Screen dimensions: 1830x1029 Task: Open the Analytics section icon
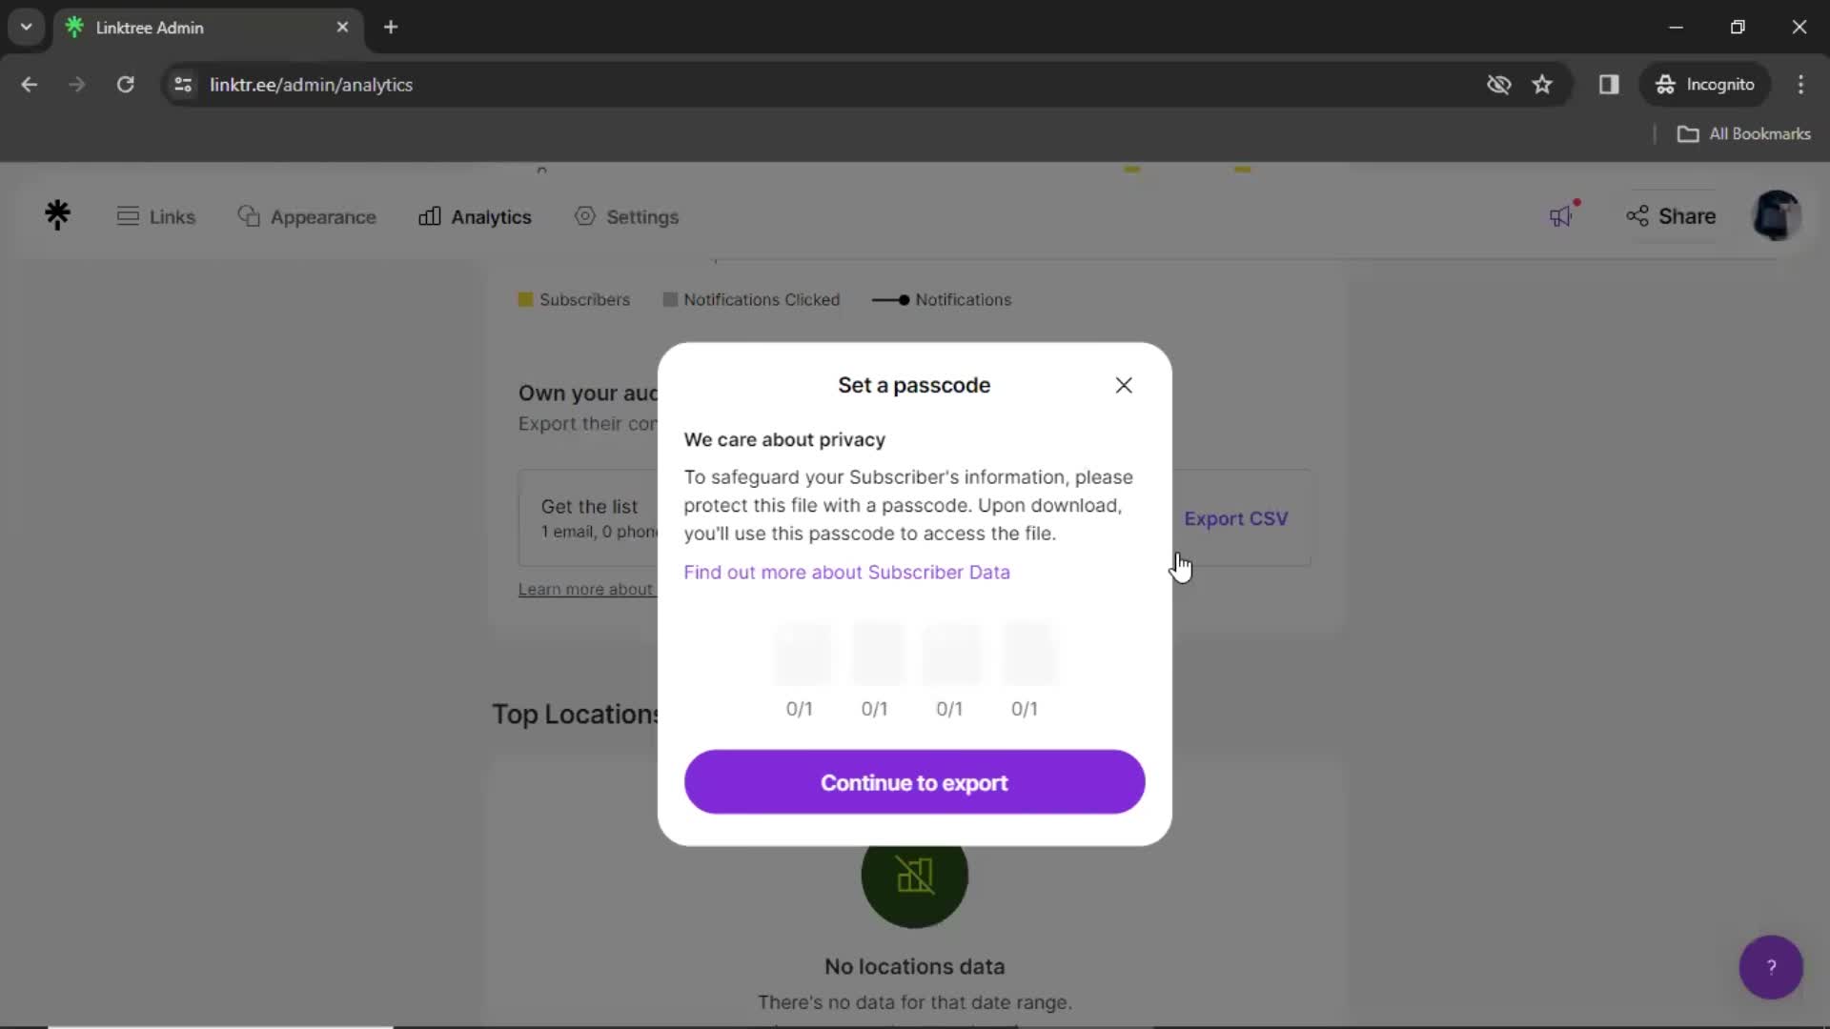click(x=430, y=216)
